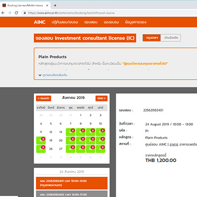Image resolution: width=197 pixels, height=197 pixels.
Task: Open จองอบรม menu item
Action: (111, 22)
